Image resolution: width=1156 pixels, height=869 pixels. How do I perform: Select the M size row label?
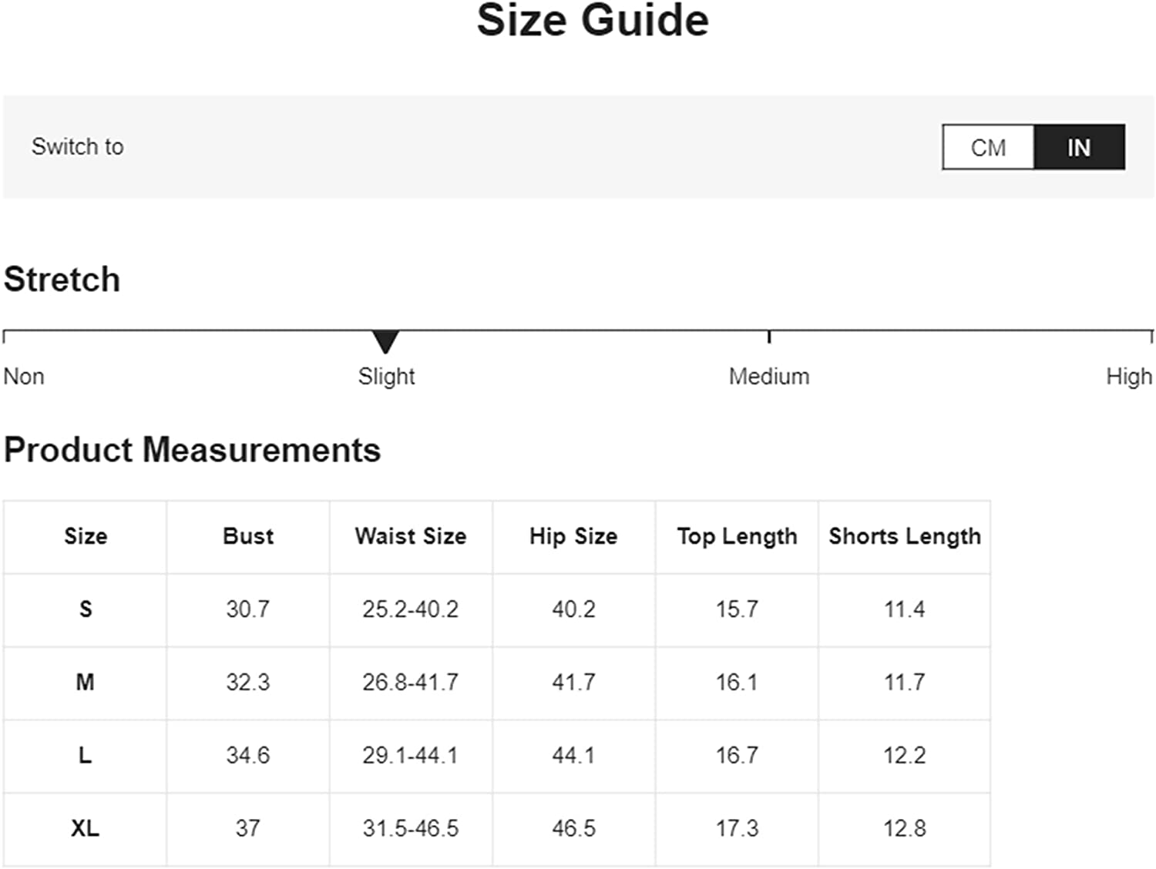pos(86,683)
